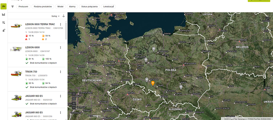
Task: Click the JAGUAR 860 E5 harvester thumbnail
Action: [16, 114]
